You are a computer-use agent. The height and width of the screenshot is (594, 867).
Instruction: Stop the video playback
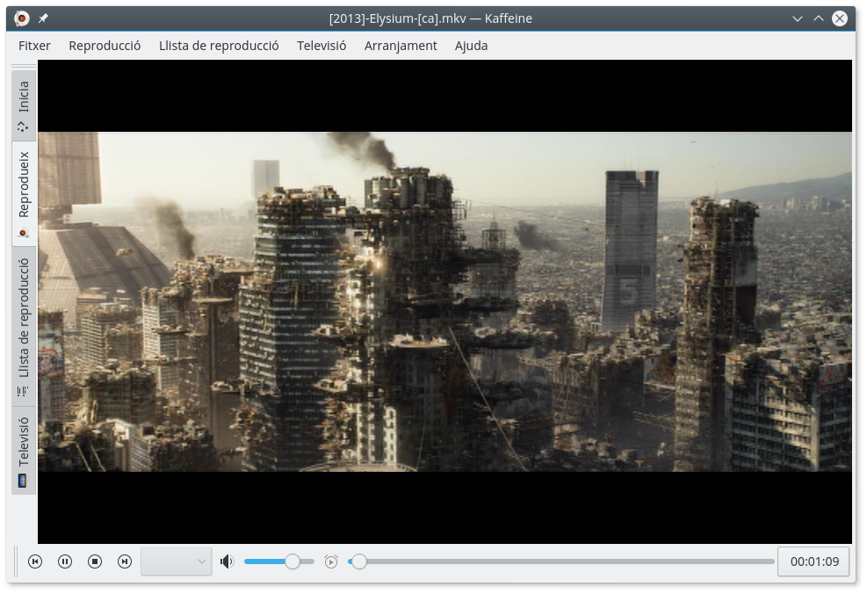point(95,561)
